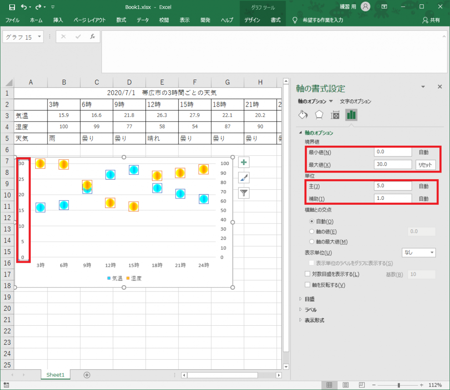Image resolution: width=450 pixels, height=390 pixels.
Task: Enable 軸を反転する checkbox
Action: point(307,285)
